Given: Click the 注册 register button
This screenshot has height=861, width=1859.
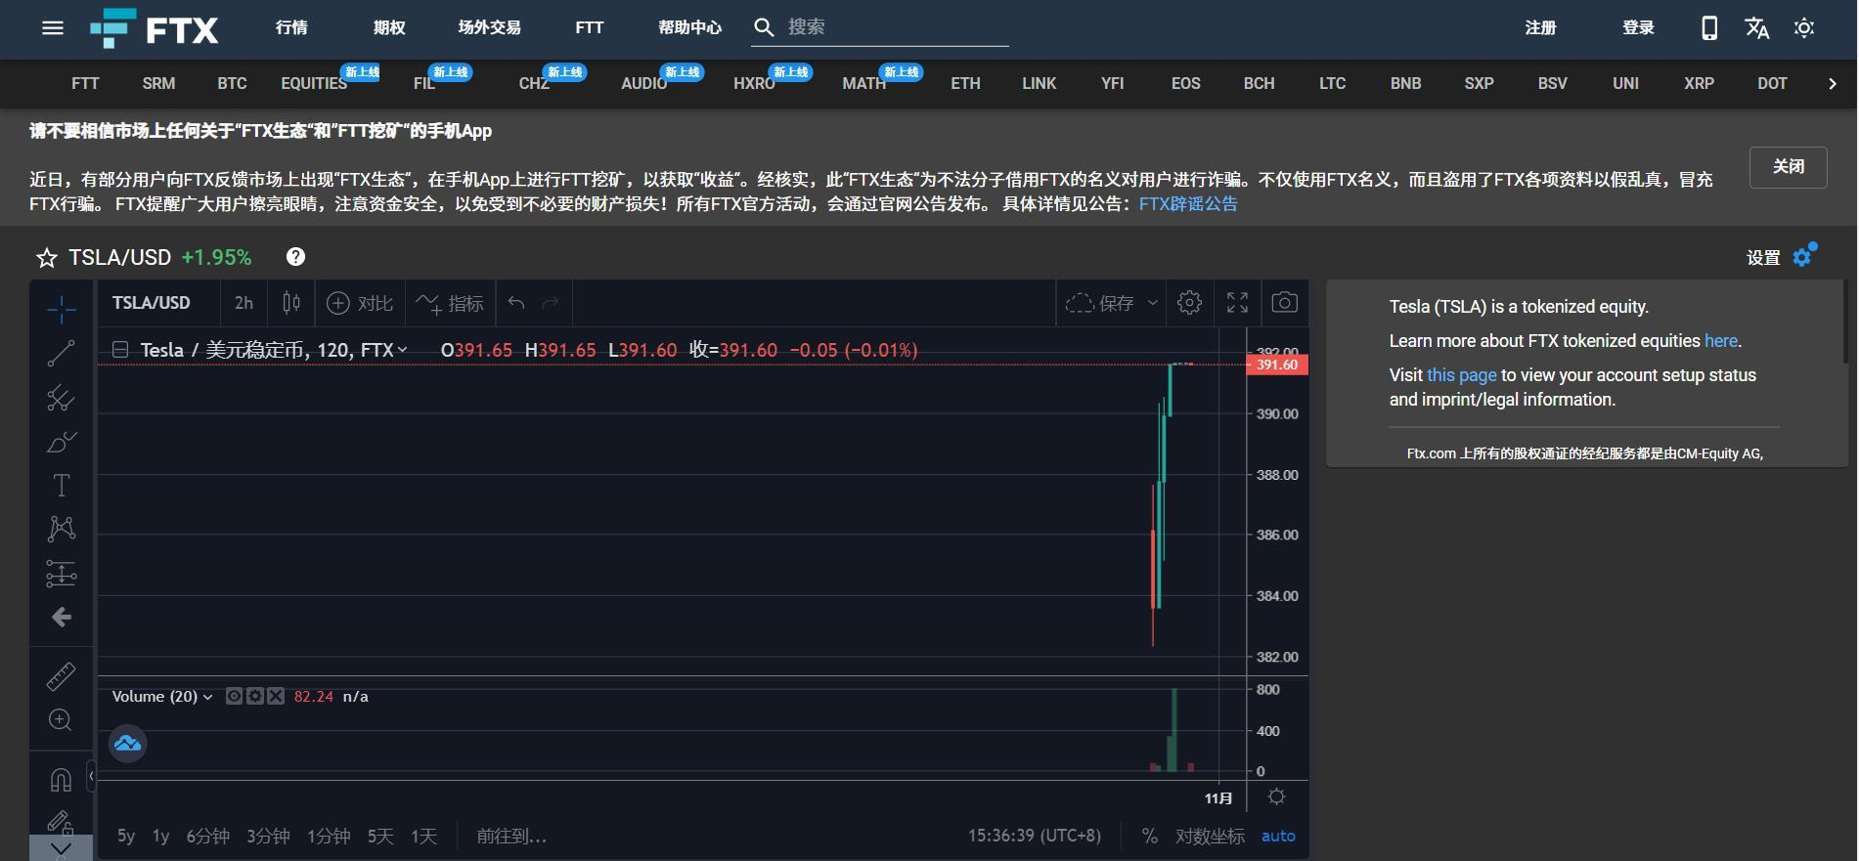Looking at the screenshot, I should [x=1540, y=27].
